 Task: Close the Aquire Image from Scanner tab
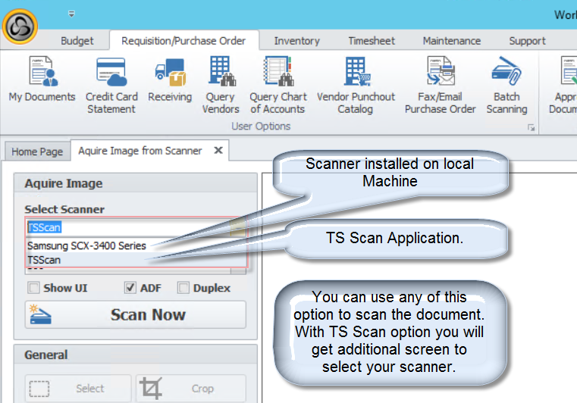pyautogui.click(x=218, y=151)
